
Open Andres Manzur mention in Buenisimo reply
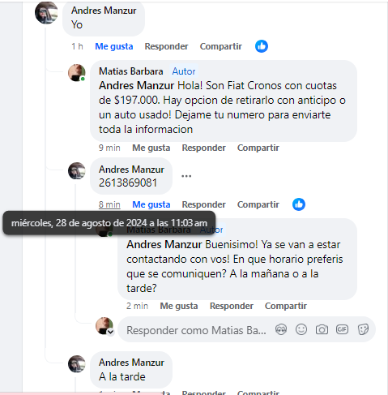click(x=164, y=244)
